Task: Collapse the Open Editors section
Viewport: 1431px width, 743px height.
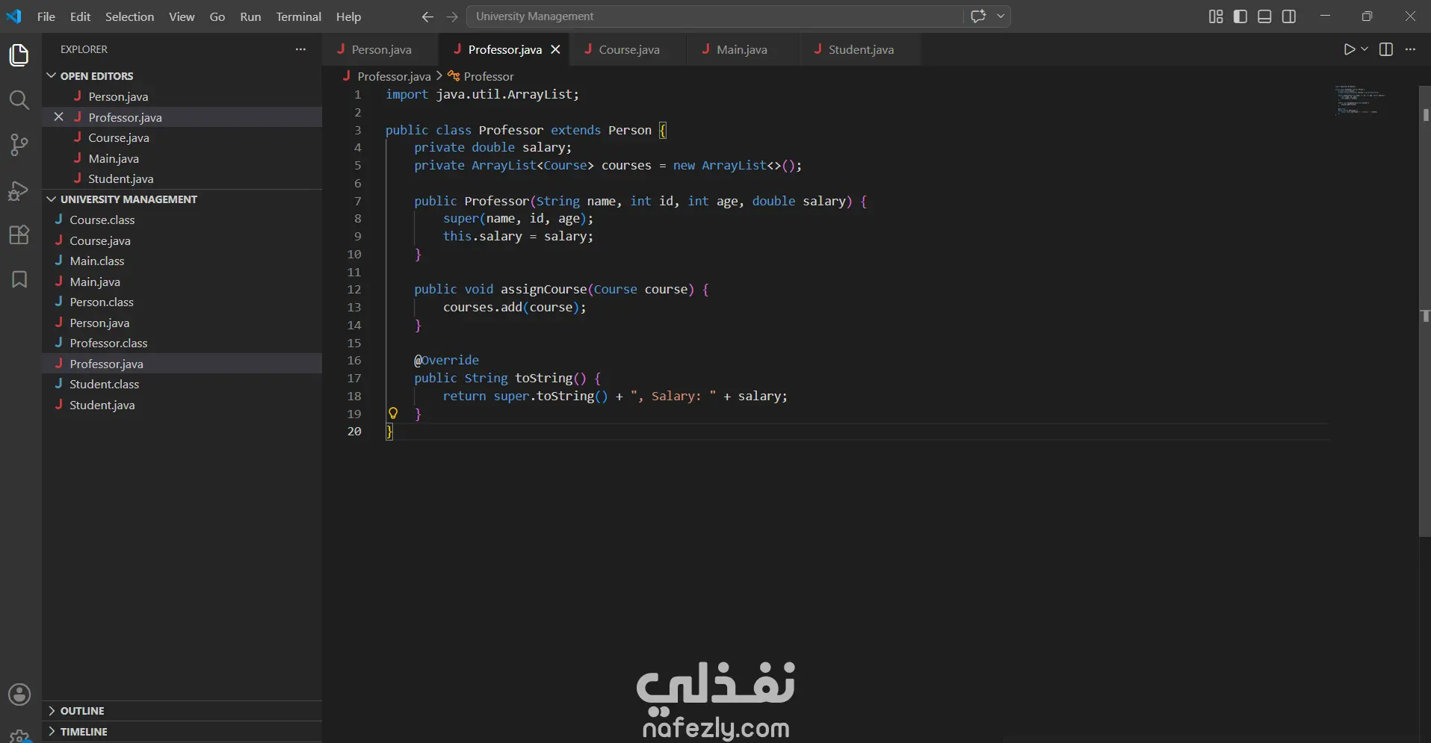Action: click(x=52, y=75)
